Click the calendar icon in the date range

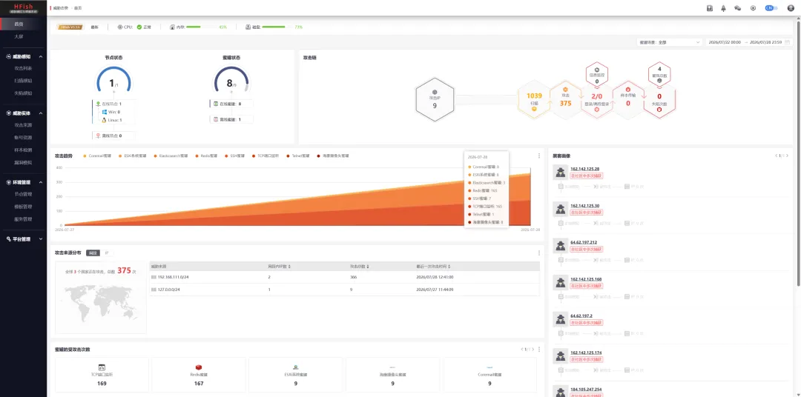tap(788, 42)
